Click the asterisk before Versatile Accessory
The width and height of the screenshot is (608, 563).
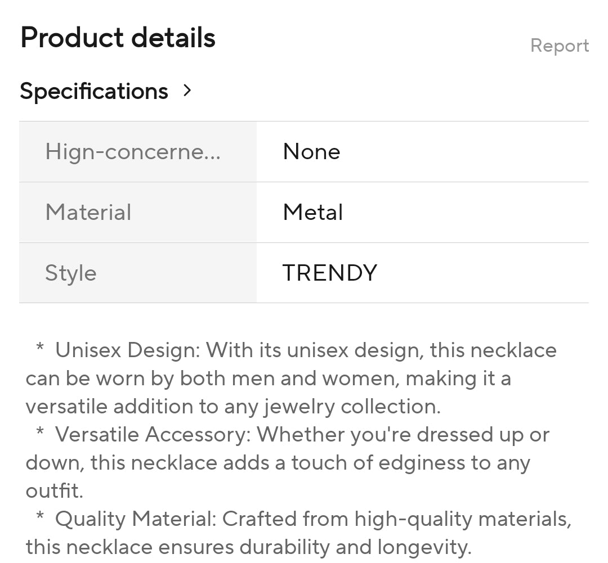point(39,431)
